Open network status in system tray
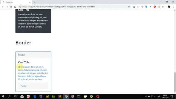 click(x=152, y=97)
